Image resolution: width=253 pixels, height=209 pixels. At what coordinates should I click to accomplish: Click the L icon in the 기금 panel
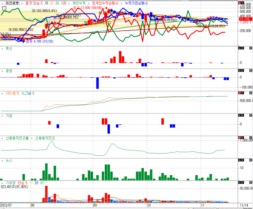pos(240,115)
